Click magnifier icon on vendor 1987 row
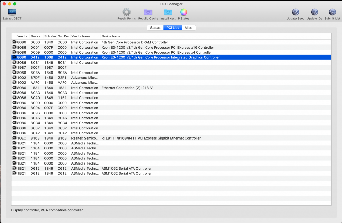The height and width of the screenshot is (223, 342). (14, 67)
